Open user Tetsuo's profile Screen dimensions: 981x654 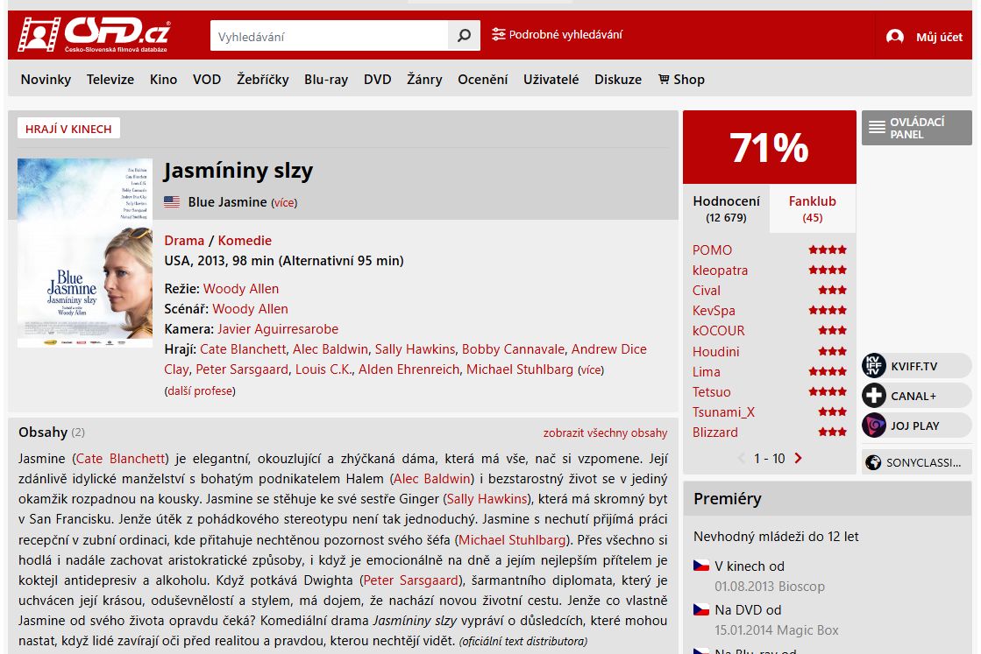pos(711,391)
